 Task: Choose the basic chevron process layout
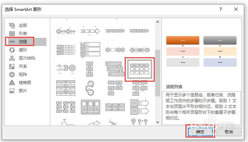[x=115, y=31]
